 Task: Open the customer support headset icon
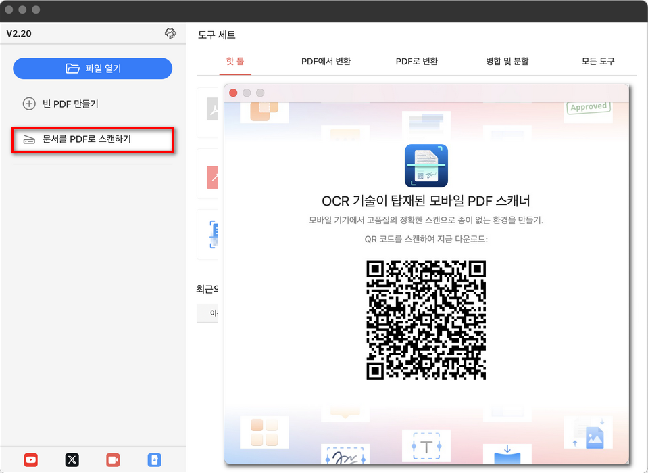click(x=170, y=32)
